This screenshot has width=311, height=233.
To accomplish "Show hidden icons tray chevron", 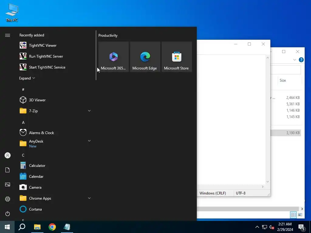I will (257, 227).
